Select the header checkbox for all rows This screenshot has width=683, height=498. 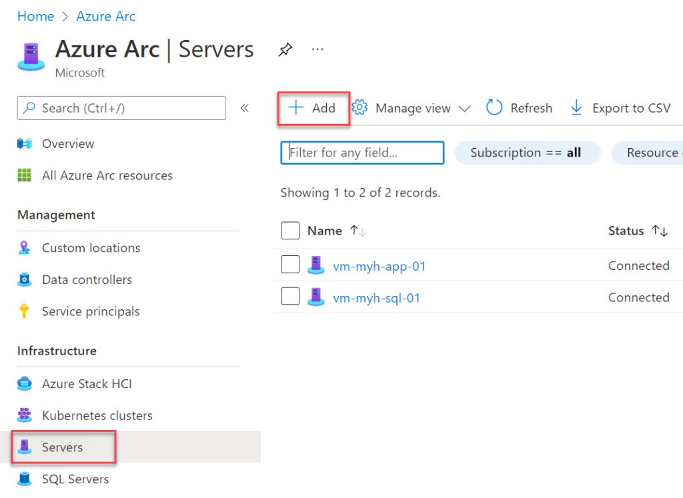pyautogui.click(x=290, y=231)
